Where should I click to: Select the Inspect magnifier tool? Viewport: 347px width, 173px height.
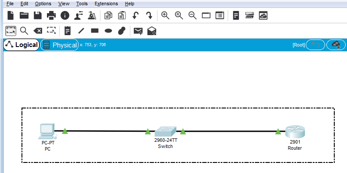point(24,31)
